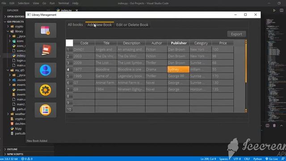The height and width of the screenshot is (161, 286).
Task: Open parts.db at bottom of Explorer
Action: pos(18,133)
